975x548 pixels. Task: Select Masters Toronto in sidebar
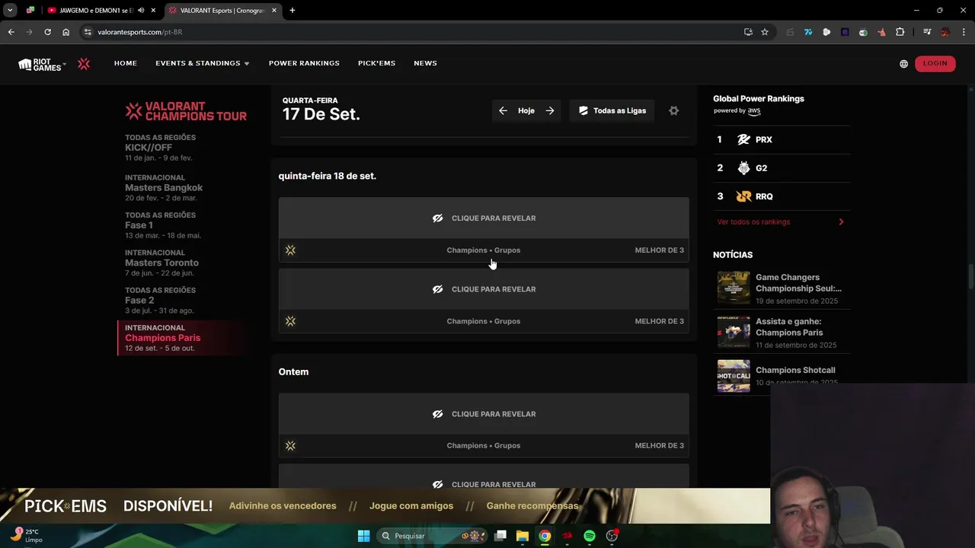point(161,263)
